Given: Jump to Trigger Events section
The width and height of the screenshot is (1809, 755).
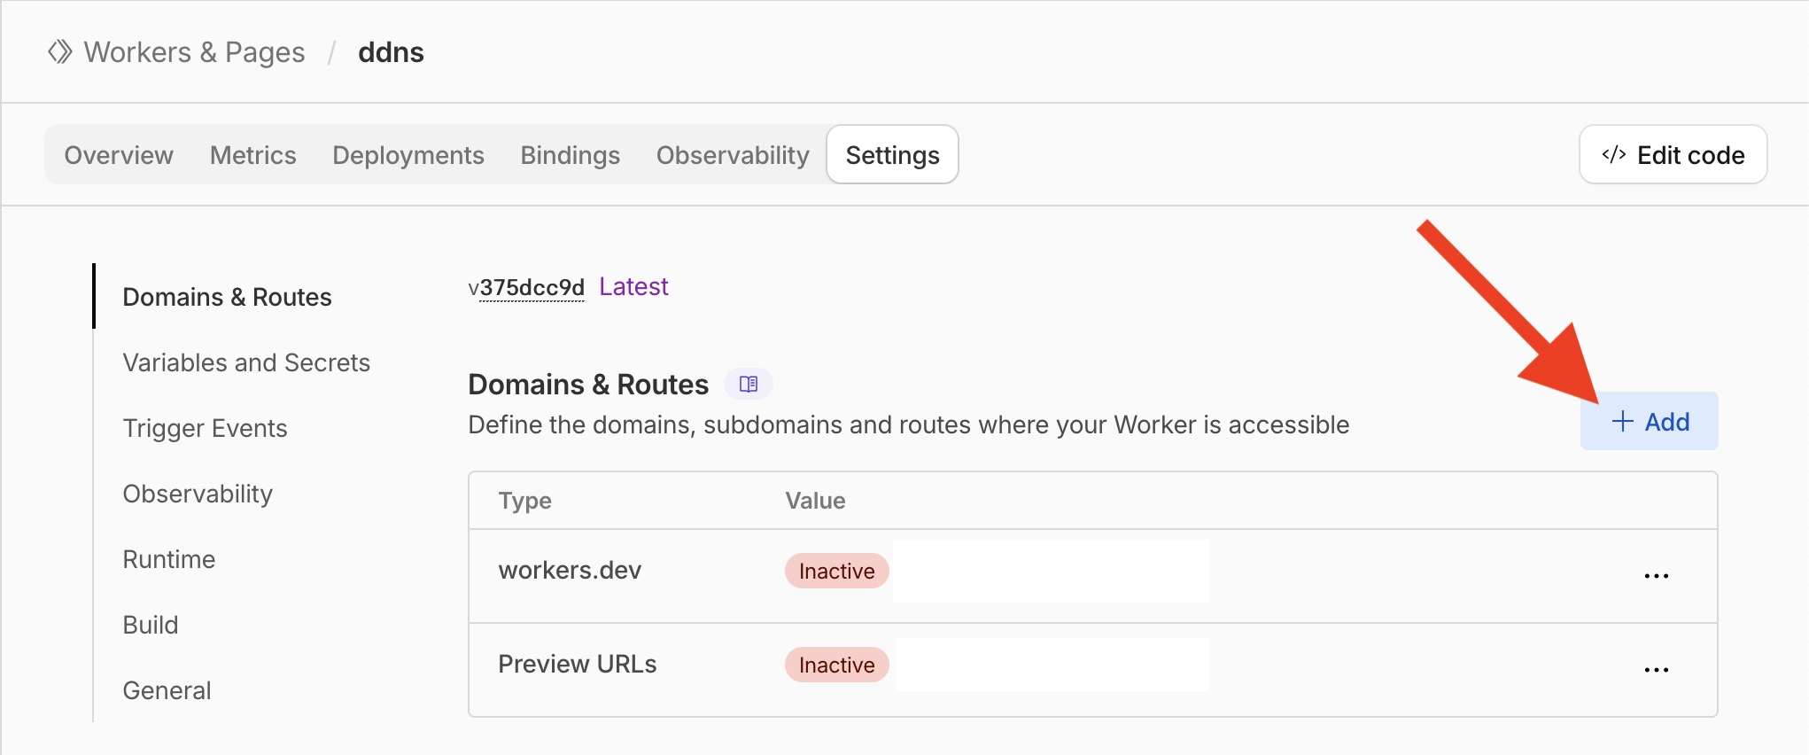Looking at the screenshot, I should pyautogui.click(x=205, y=428).
